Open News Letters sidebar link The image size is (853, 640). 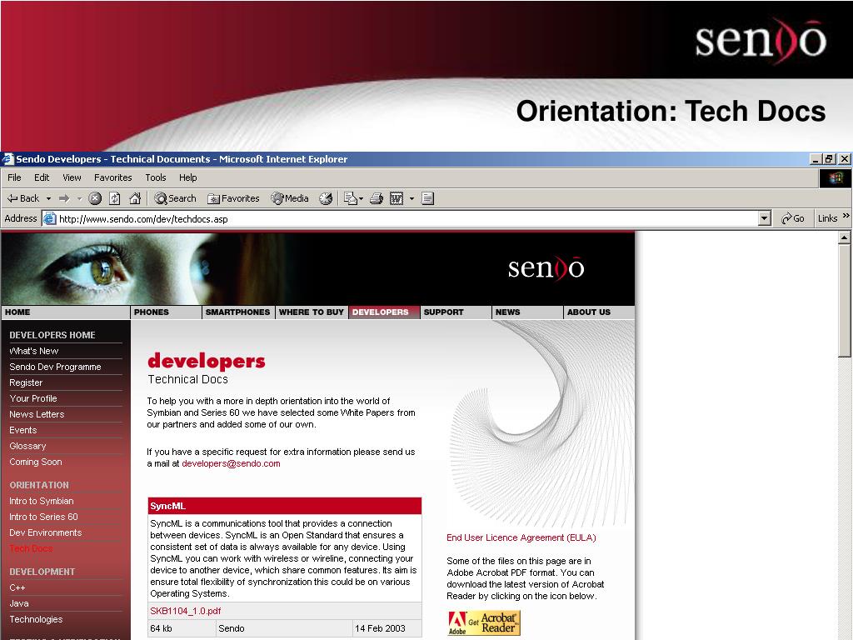click(37, 414)
